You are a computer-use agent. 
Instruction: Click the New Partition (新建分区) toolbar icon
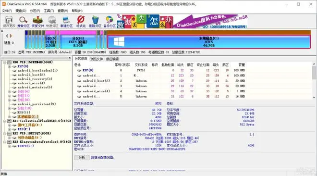point(66,22)
